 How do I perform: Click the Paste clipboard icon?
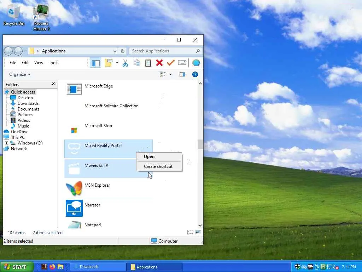[x=148, y=63]
